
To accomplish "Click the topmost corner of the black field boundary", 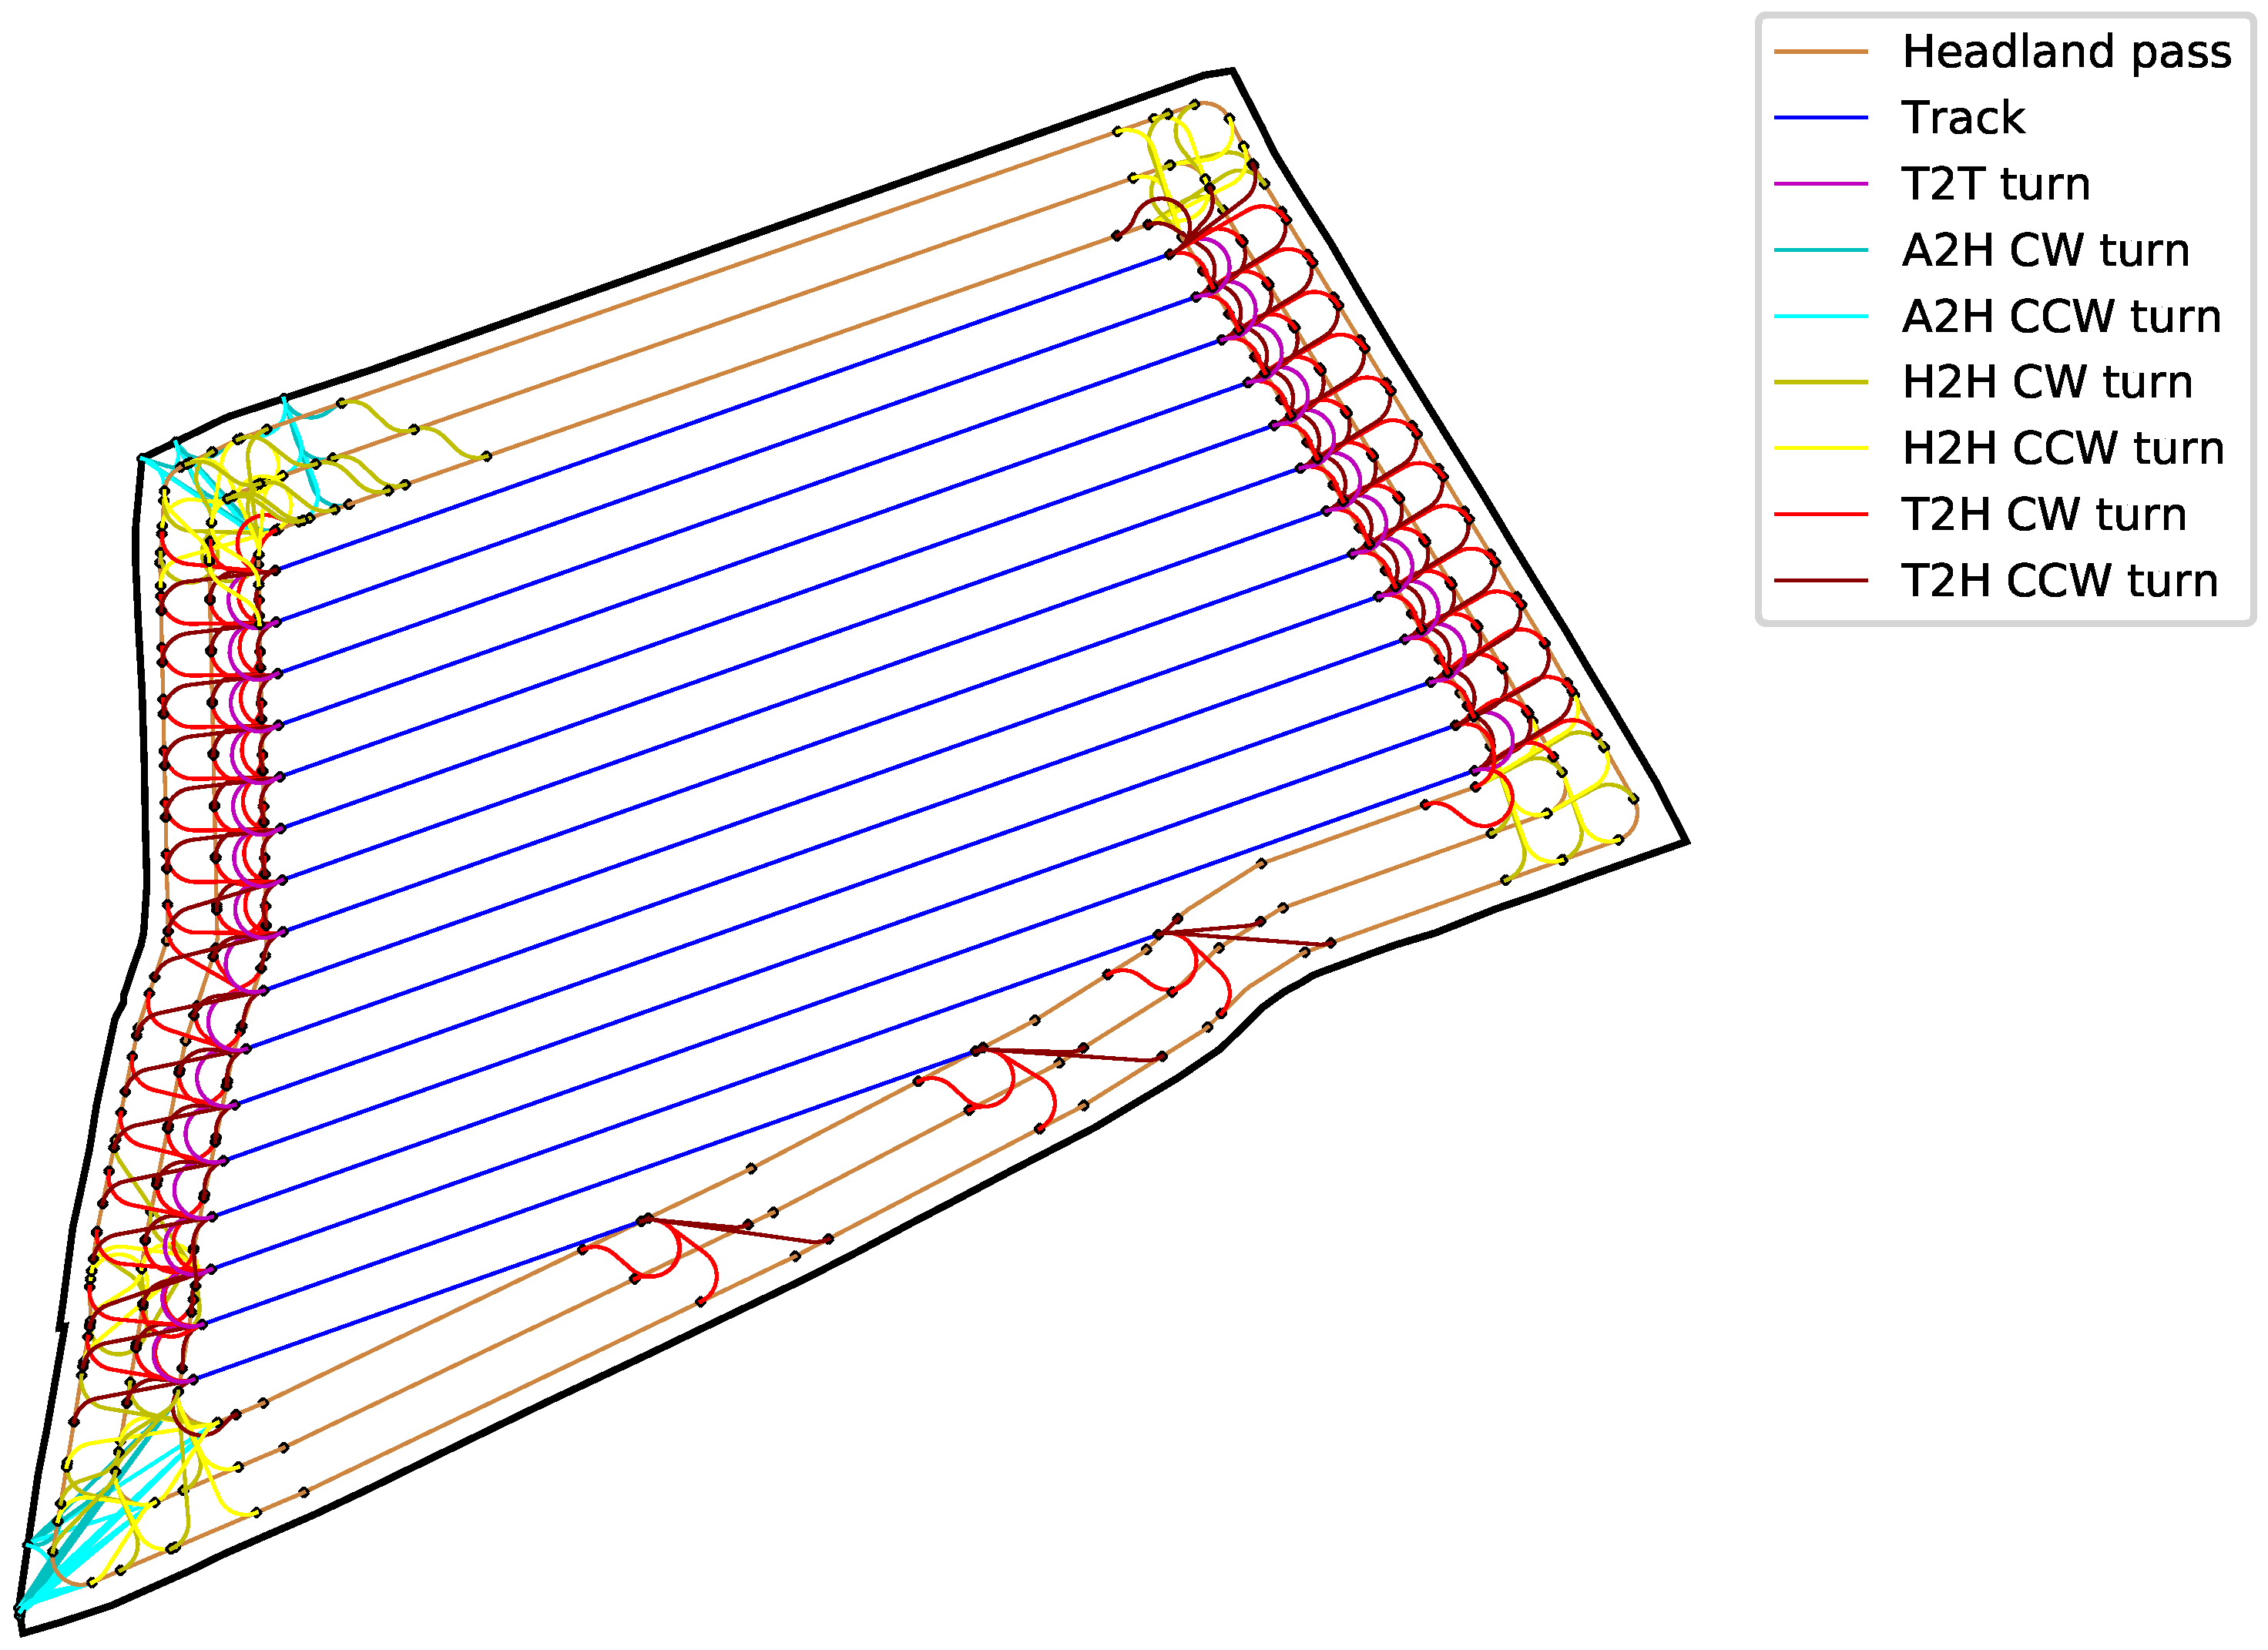I will click(x=1233, y=70).
